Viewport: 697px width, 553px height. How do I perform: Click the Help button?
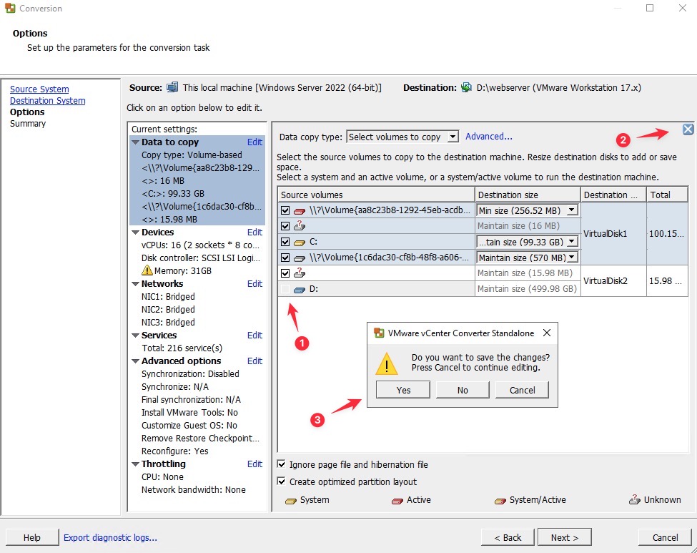coord(32,537)
